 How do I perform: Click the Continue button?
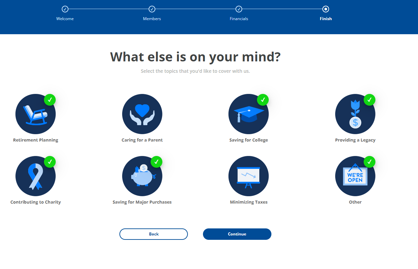point(237,234)
